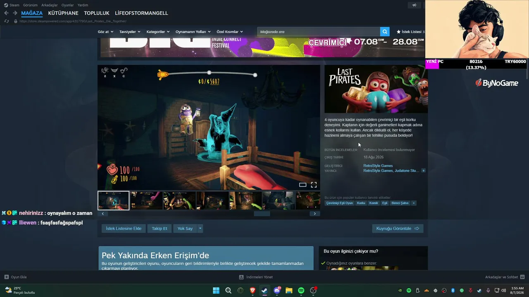Screen dimensions: 529x297
Task: Expand the Özel Kısımlar dropdown
Action: tap(230, 32)
